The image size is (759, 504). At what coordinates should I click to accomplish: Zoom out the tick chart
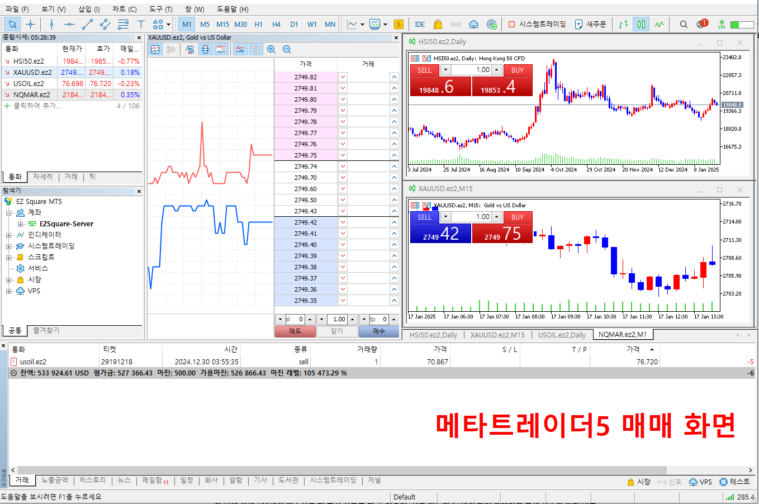(287, 49)
